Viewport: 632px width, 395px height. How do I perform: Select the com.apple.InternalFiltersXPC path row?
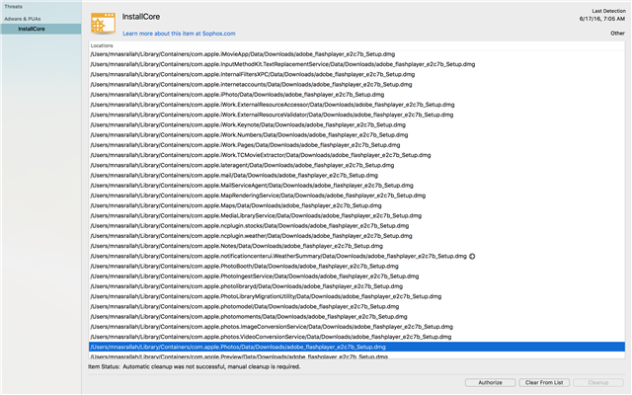[x=356, y=75]
